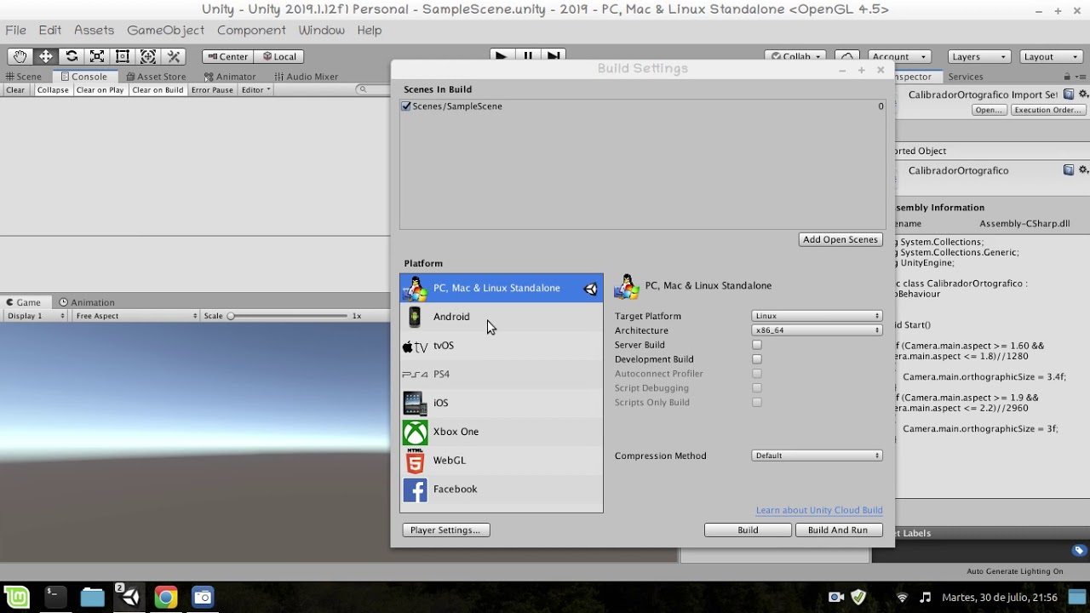This screenshot has height=613, width=1090.
Task: Switch to the Services tab
Action: tap(965, 77)
